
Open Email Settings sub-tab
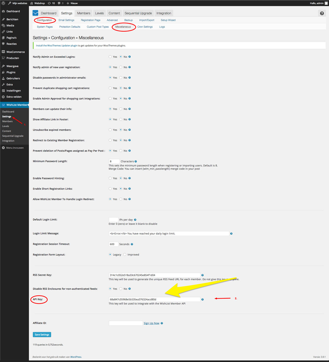tap(66, 20)
